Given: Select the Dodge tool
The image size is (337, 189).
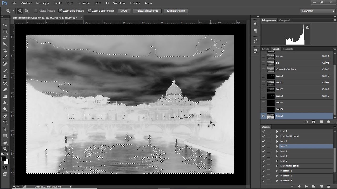Looking at the screenshot, I should coord(5,109).
